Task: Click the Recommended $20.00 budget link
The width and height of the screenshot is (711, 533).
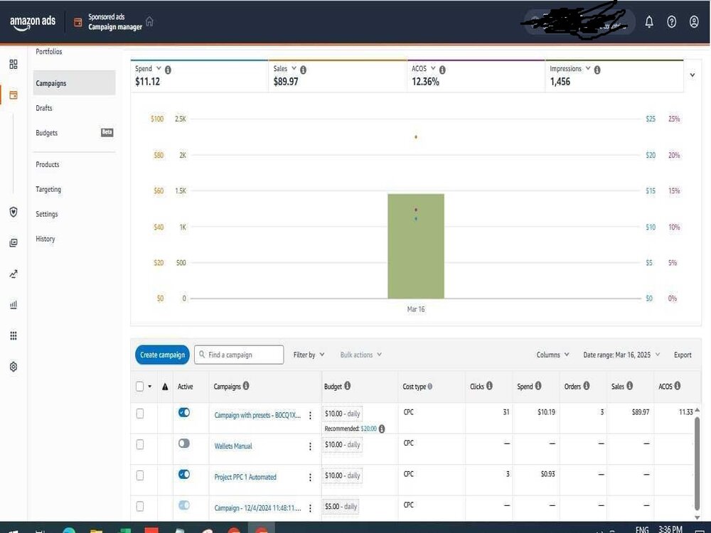Action: (x=368, y=429)
